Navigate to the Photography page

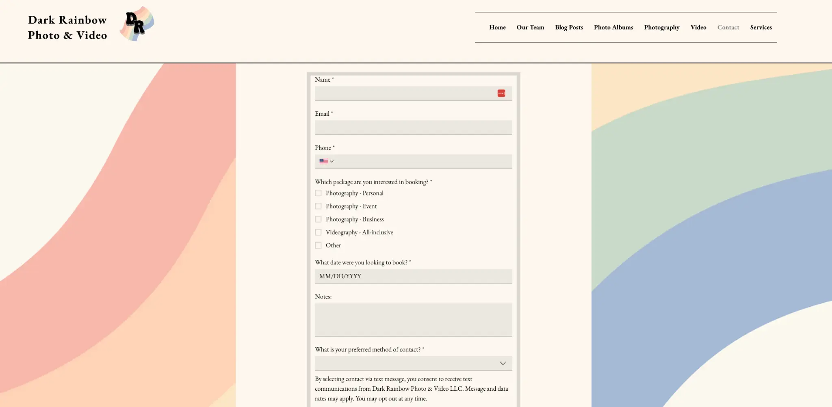coord(661,27)
